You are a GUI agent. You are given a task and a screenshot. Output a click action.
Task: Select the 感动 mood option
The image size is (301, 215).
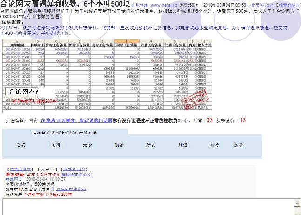(x=21, y=145)
